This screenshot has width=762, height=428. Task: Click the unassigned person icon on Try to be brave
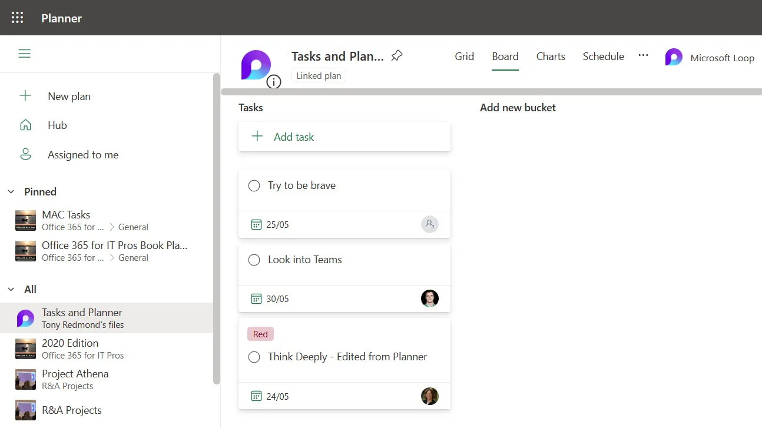[x=429, y=224]
